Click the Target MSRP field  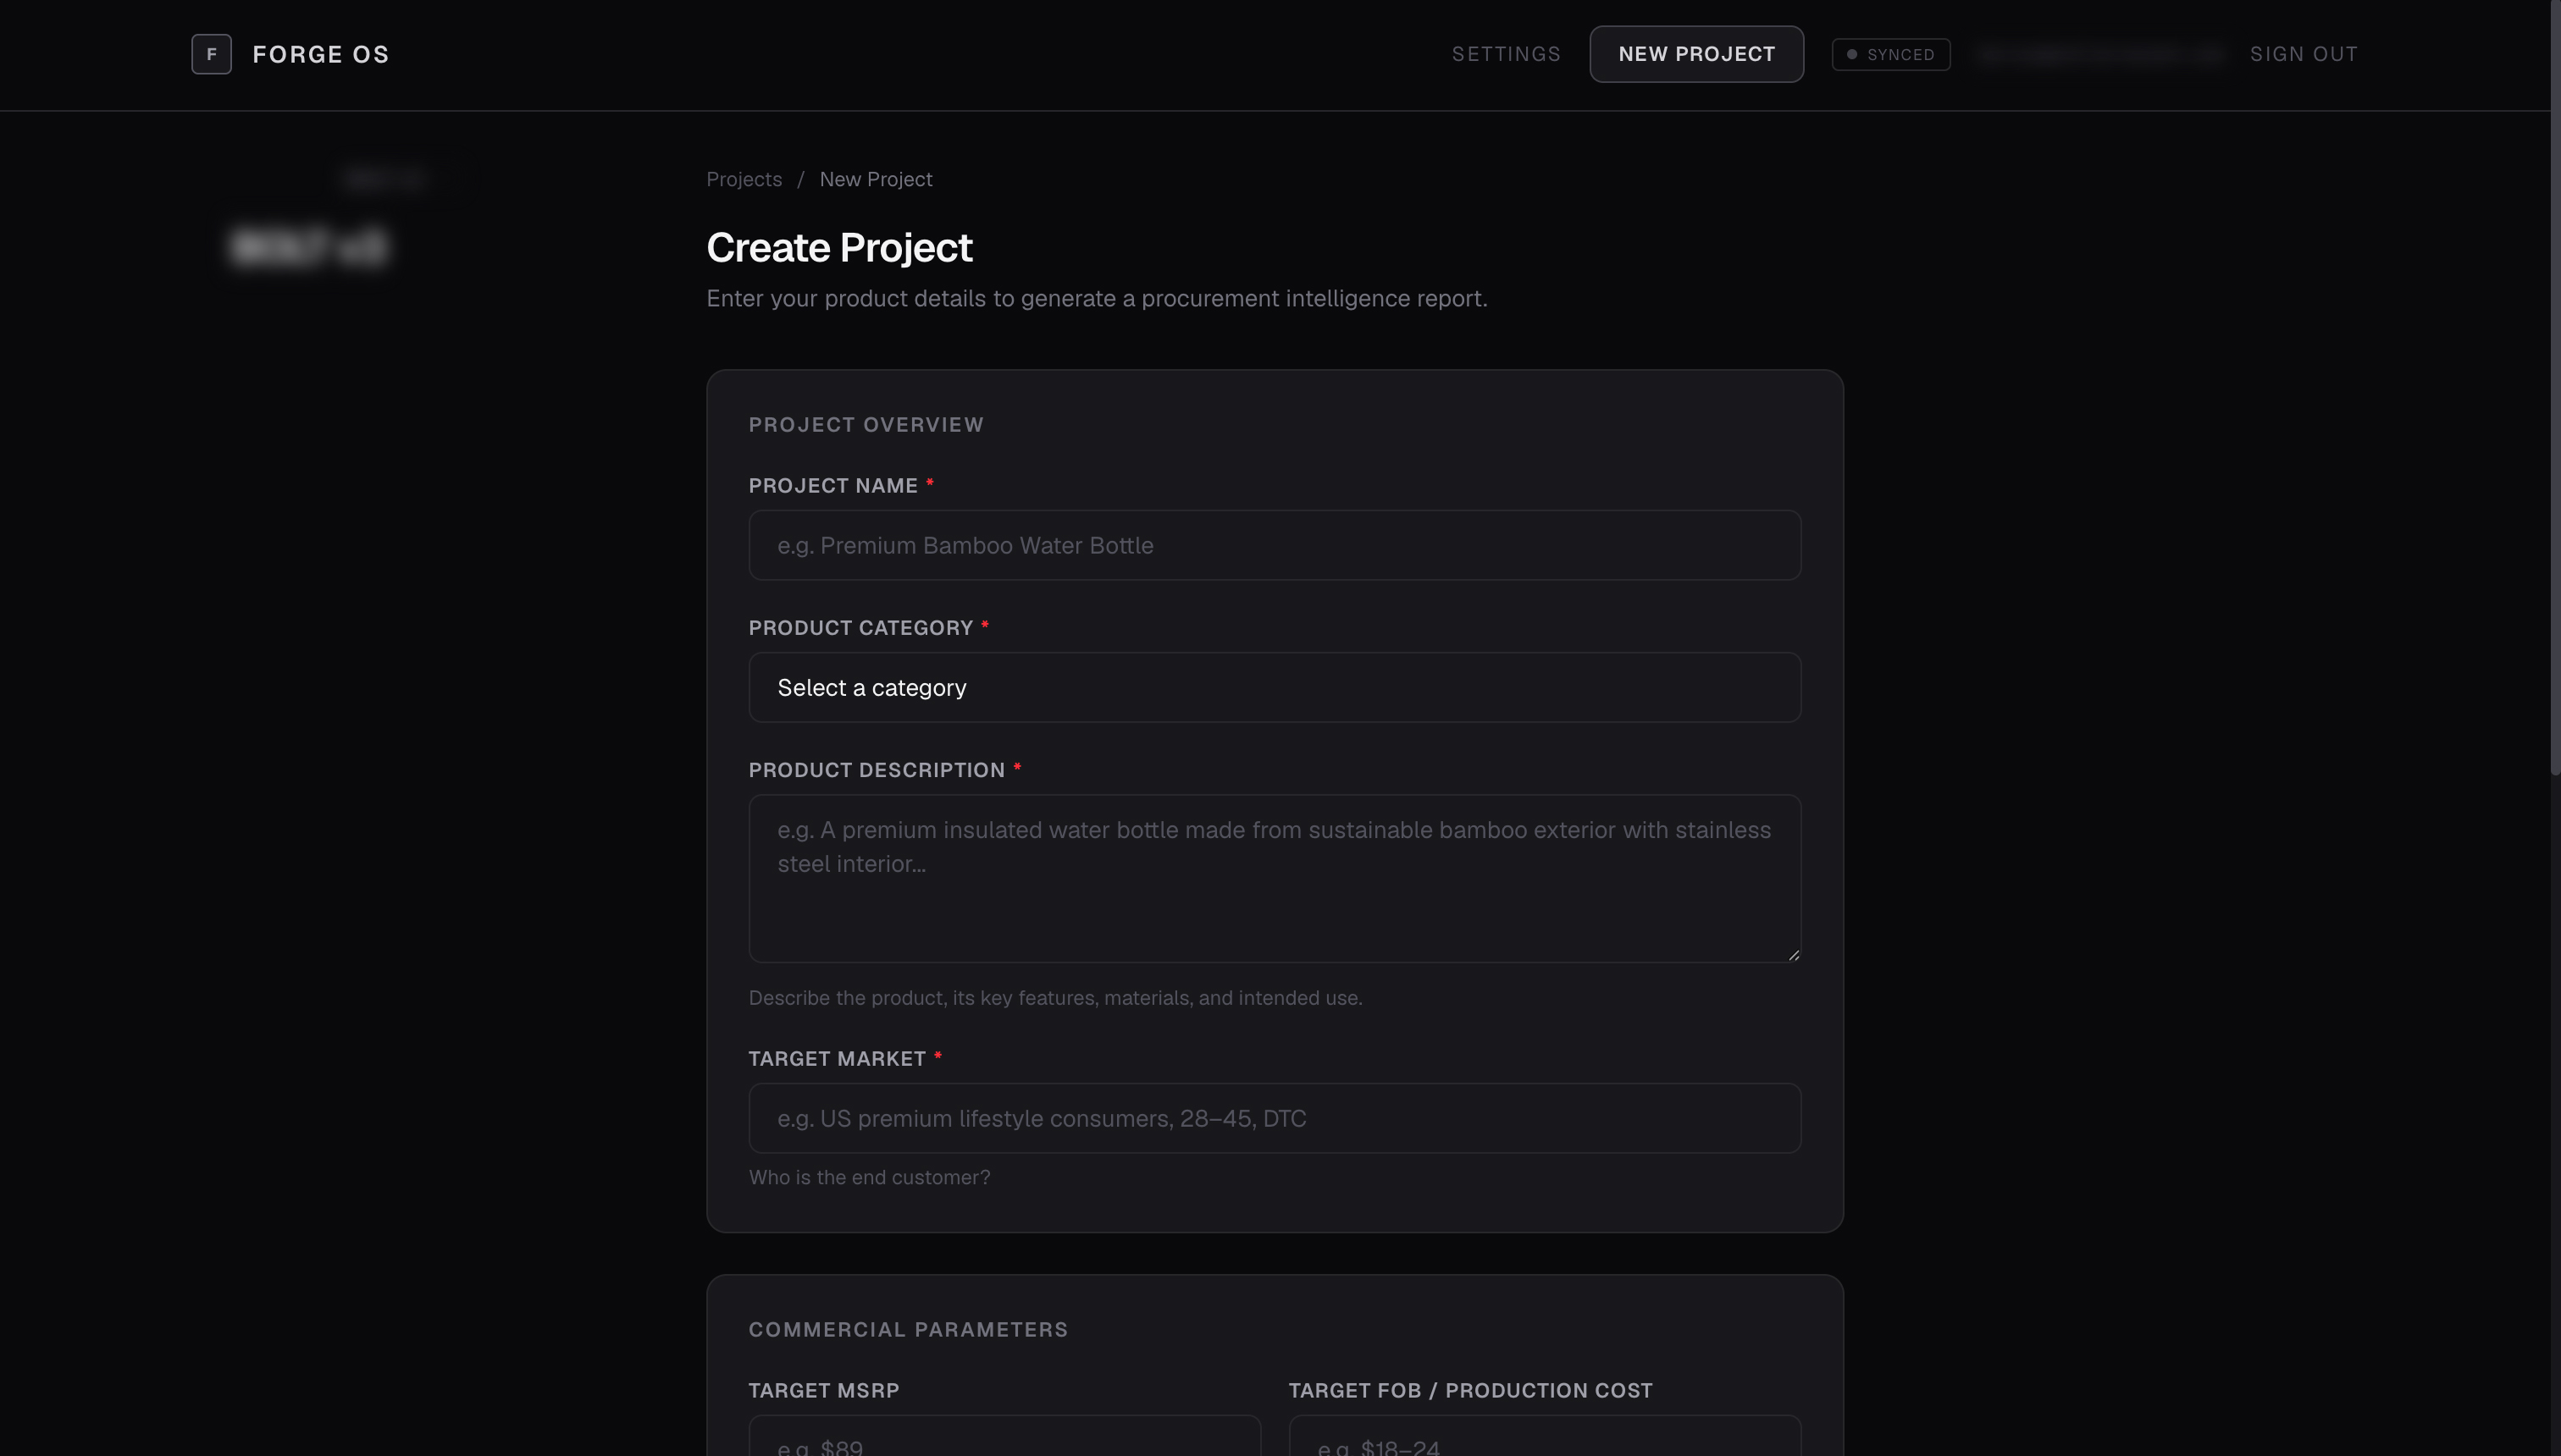(x=1004, y=1436)
